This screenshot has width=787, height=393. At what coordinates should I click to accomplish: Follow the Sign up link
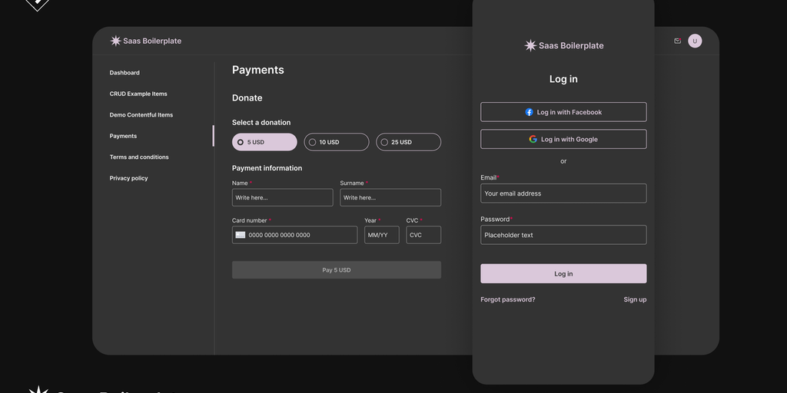(635, 300)
